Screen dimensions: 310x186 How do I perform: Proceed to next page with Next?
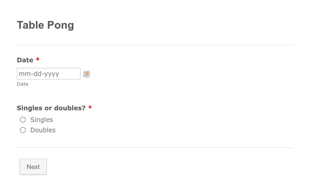[33, 167]
